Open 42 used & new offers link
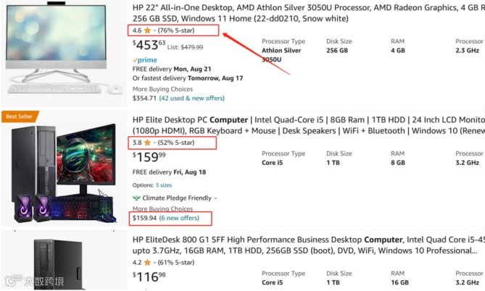The image size is (485, 291). [x=192, y=98]
